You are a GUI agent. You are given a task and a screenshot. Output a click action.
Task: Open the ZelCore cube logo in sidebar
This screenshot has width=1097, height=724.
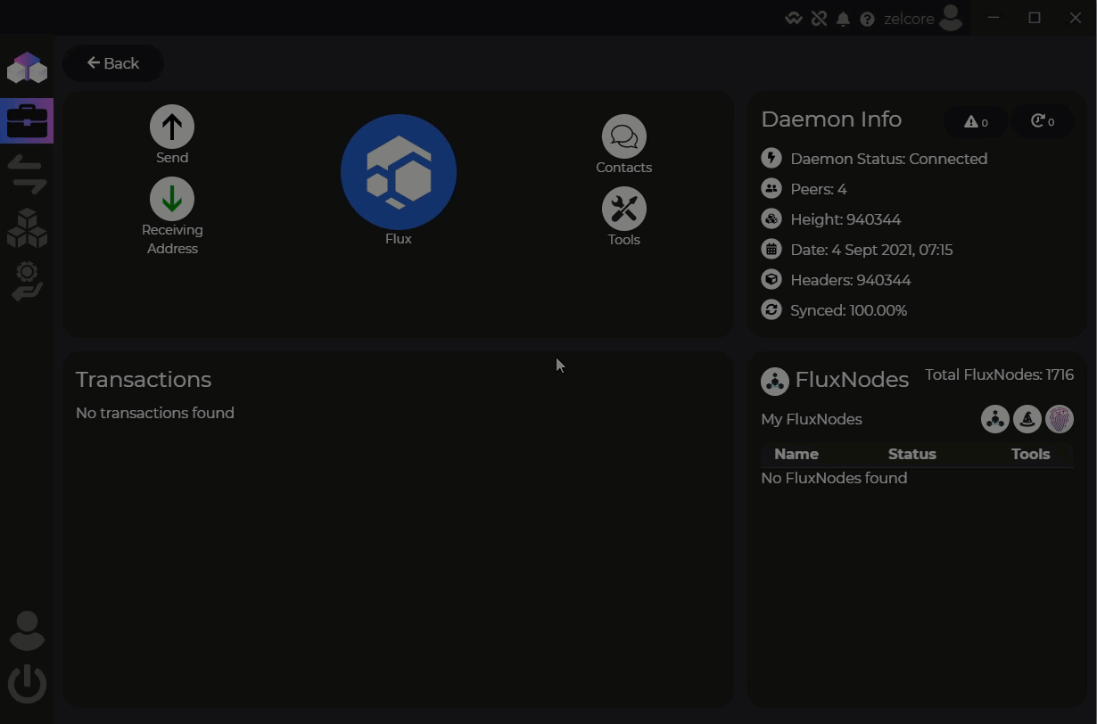pyautogui.click(x=27, y=68)
